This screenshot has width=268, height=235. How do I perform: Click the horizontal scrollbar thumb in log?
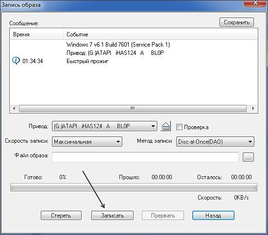point(133,108)
